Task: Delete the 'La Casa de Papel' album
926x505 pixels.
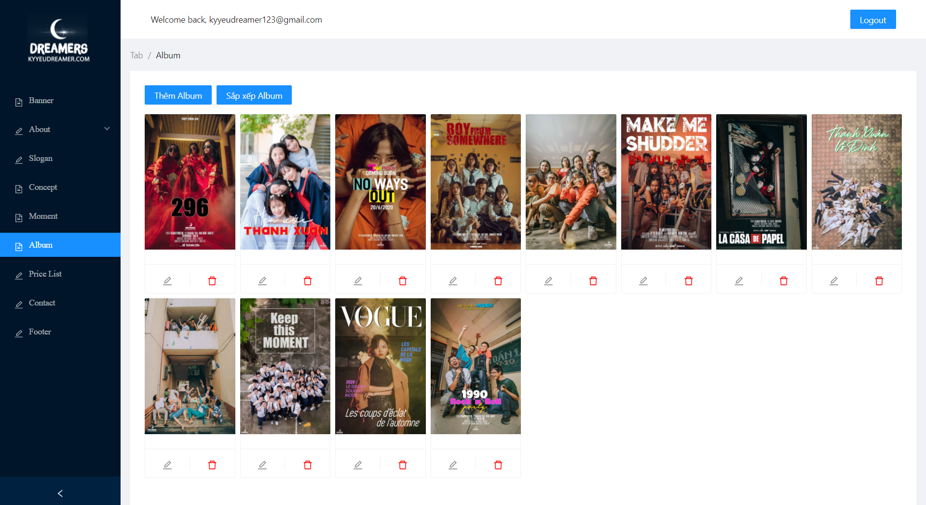Action: (784, 280)
